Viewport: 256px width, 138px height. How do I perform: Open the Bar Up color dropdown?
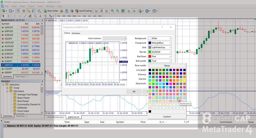coord(160,52)
